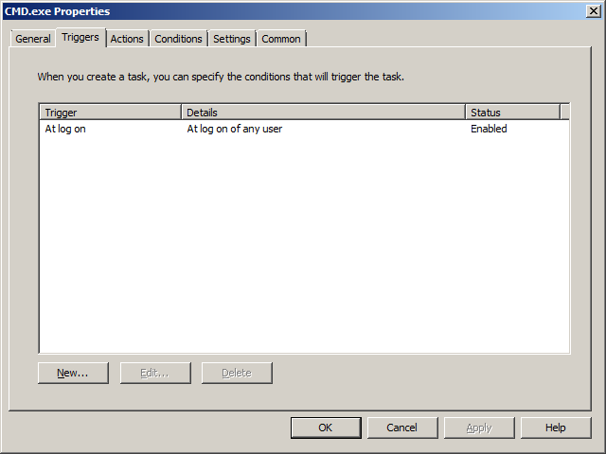Close the CMD.exe Properties window
Screen dimensions: 606x454
tap(593, 11)
